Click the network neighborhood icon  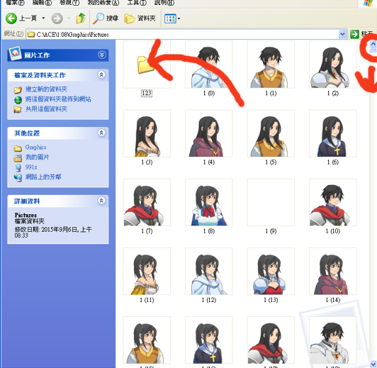pos(18,177)
